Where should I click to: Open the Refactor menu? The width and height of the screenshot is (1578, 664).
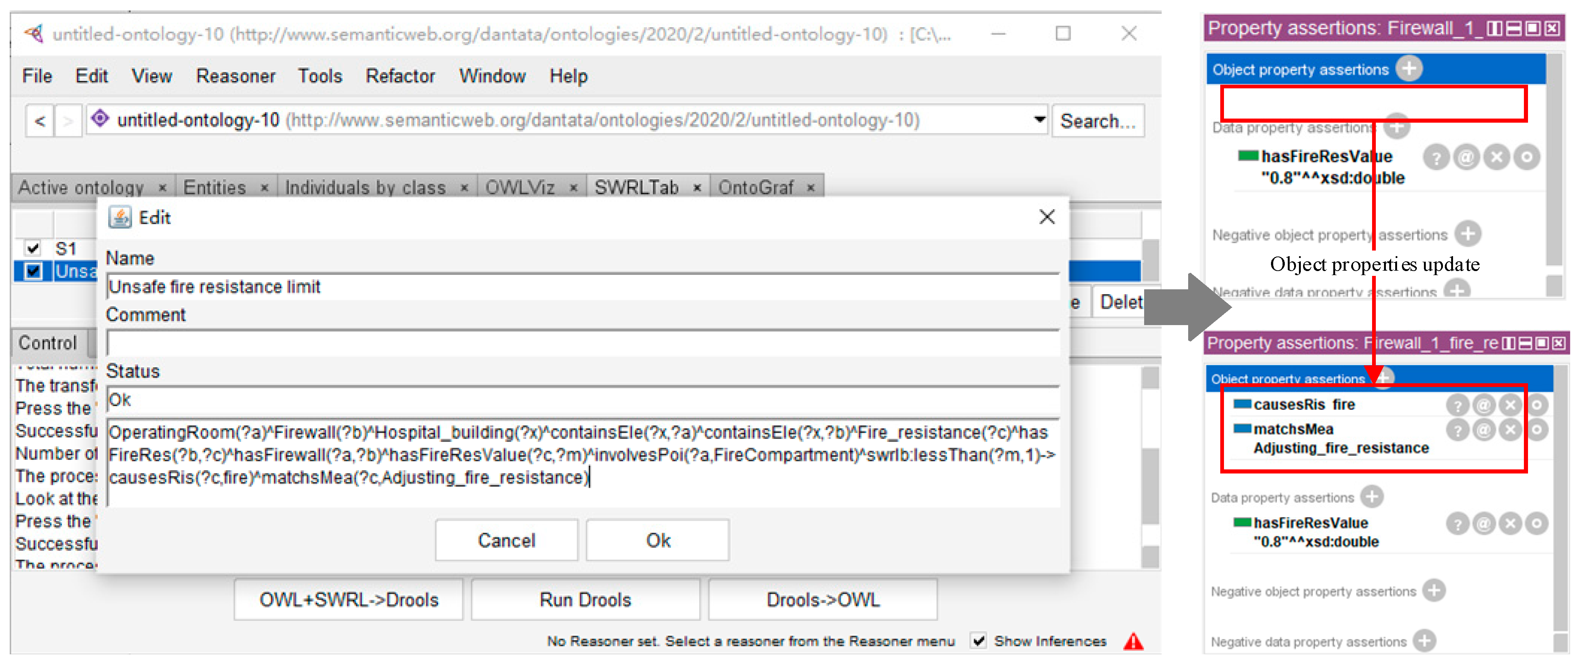400,76
